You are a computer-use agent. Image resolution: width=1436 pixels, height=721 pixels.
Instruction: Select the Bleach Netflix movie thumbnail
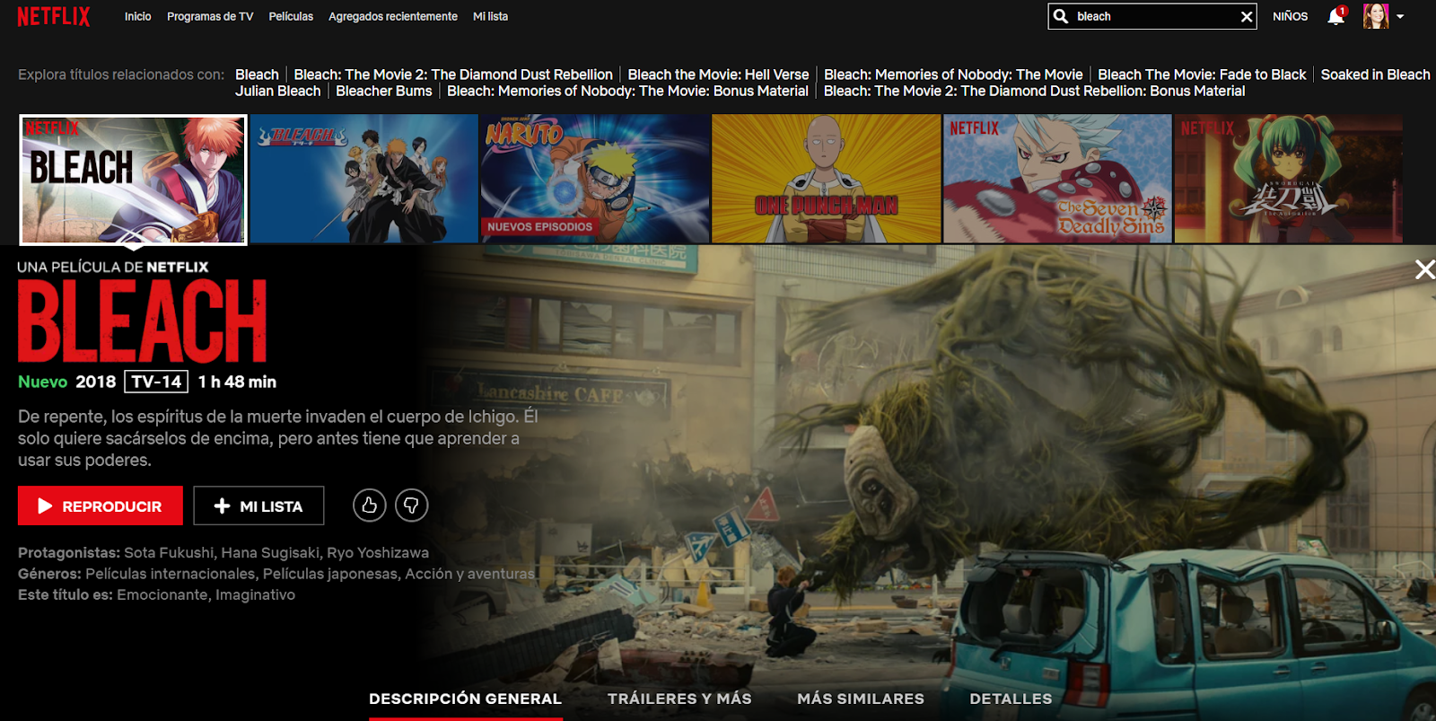coord(133,179)
